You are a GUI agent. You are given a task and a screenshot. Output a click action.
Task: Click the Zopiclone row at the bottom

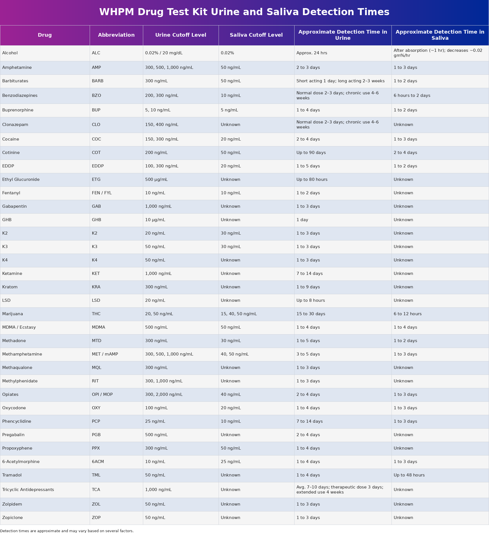click(12, 518)
